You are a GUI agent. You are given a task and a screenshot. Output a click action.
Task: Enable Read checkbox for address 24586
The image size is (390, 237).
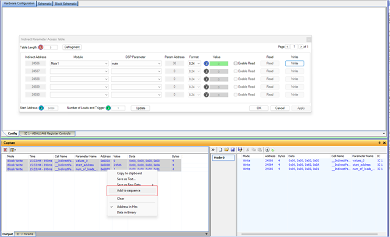pos(235,63)
